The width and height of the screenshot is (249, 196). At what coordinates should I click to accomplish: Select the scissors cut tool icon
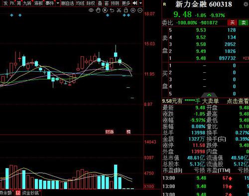click(x=119, y=10)
